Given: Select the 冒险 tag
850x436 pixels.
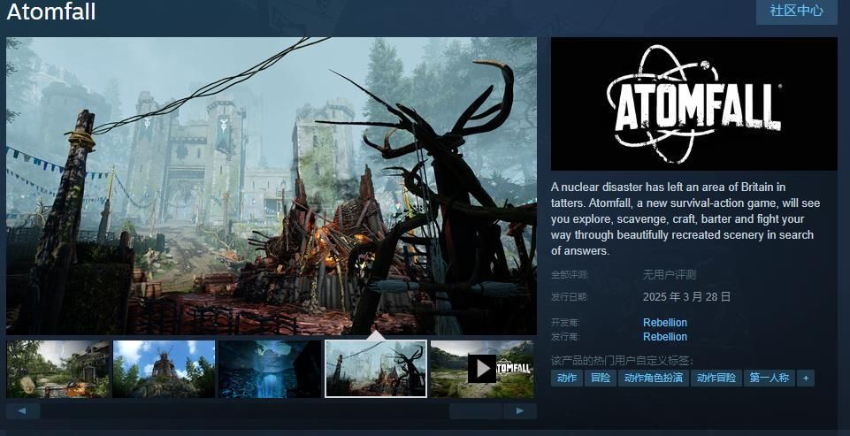Looking at the screenshot, I should tap(601, 379).
